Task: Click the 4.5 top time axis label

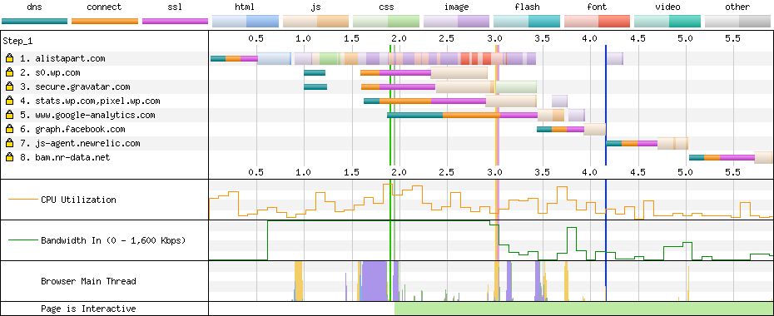Action: pos(638,38)
